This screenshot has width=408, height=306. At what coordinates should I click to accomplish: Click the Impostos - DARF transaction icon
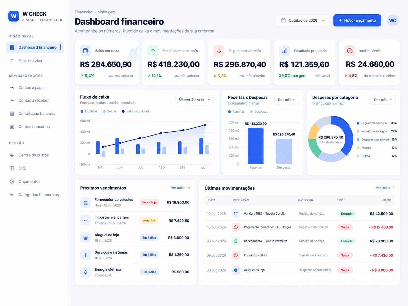pyautogui.click(x=236, y=255)
